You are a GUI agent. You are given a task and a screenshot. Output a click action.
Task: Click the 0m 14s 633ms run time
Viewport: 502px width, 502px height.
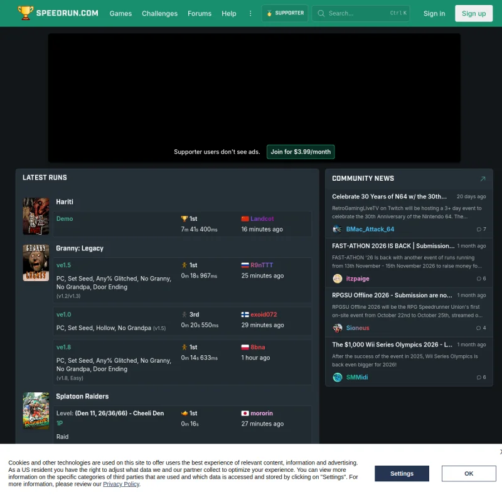199,358
